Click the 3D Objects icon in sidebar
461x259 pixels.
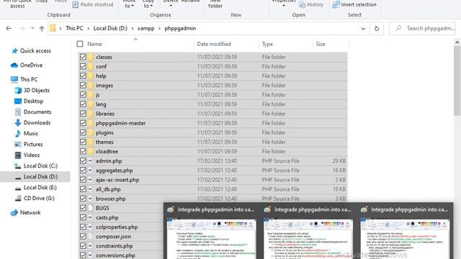pos(18,90)
